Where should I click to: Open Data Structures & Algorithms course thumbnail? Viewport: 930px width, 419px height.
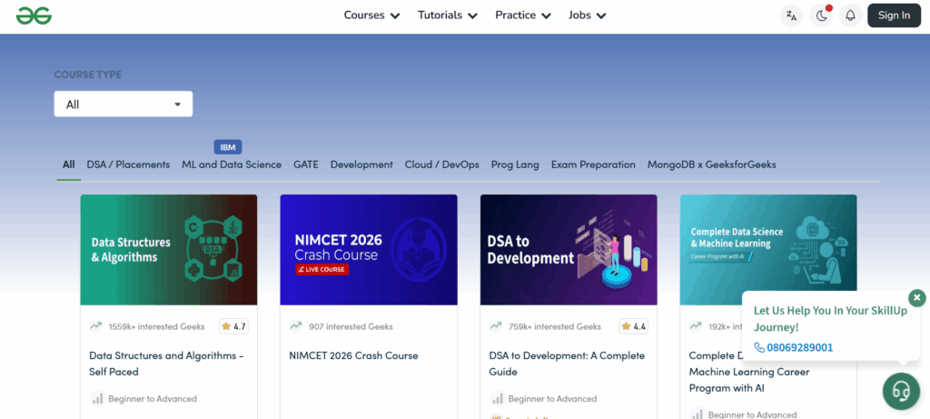(x=169, y=250)
